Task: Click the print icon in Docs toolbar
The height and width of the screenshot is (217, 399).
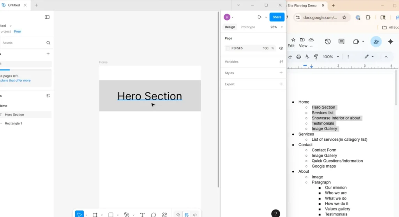Action: [298, 57]
